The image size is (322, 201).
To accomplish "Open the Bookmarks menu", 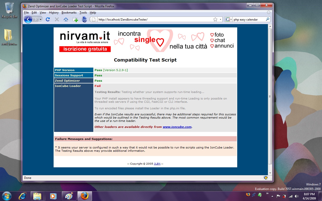I will pyautogui.click(x=69, y=13).
